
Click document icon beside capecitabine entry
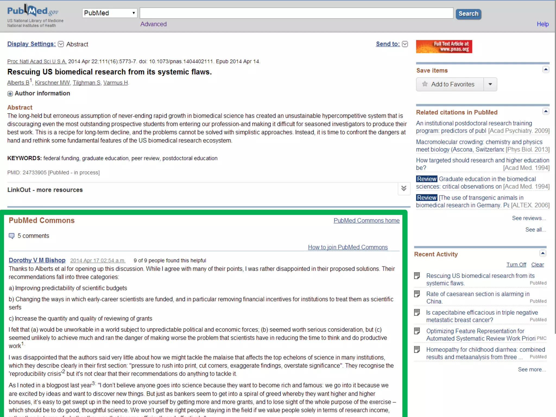(417, 312)
